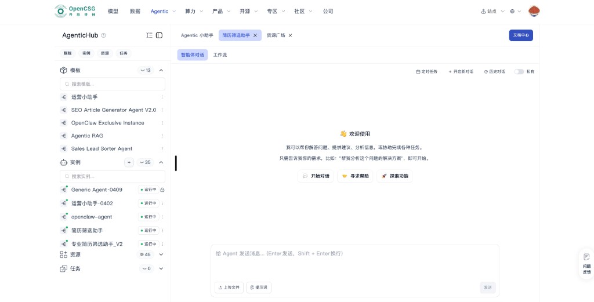Click the lock icon on Generic Agent·0409
Viewport: 594px width, 302px height.
click(162, 190)
